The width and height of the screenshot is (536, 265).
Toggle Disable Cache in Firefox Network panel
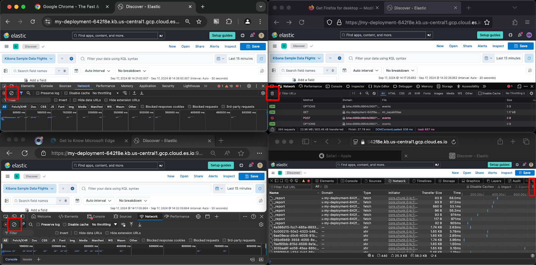(x=480, y=93)
